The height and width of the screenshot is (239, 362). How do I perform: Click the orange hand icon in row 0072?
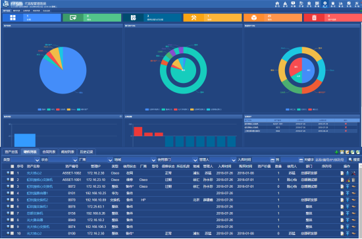pyautogui.click(x=353, y=186)
